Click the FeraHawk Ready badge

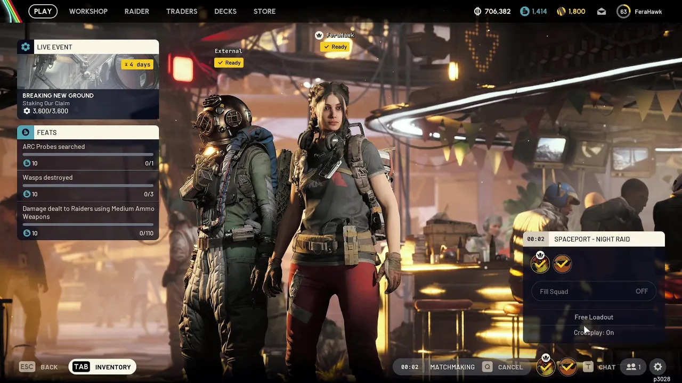335,47
